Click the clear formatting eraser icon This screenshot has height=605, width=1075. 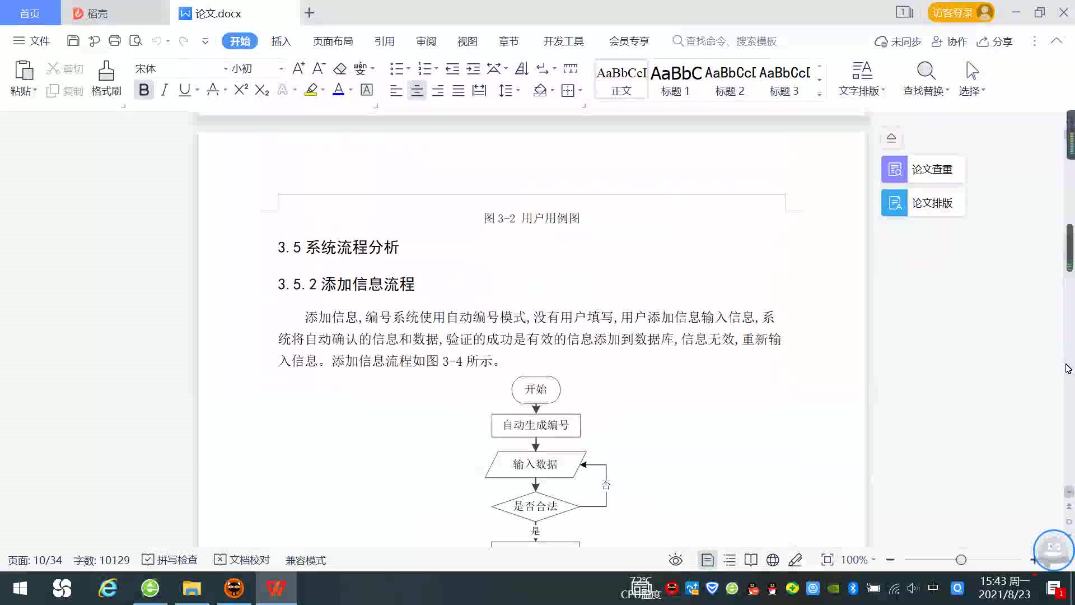point(340,68)
